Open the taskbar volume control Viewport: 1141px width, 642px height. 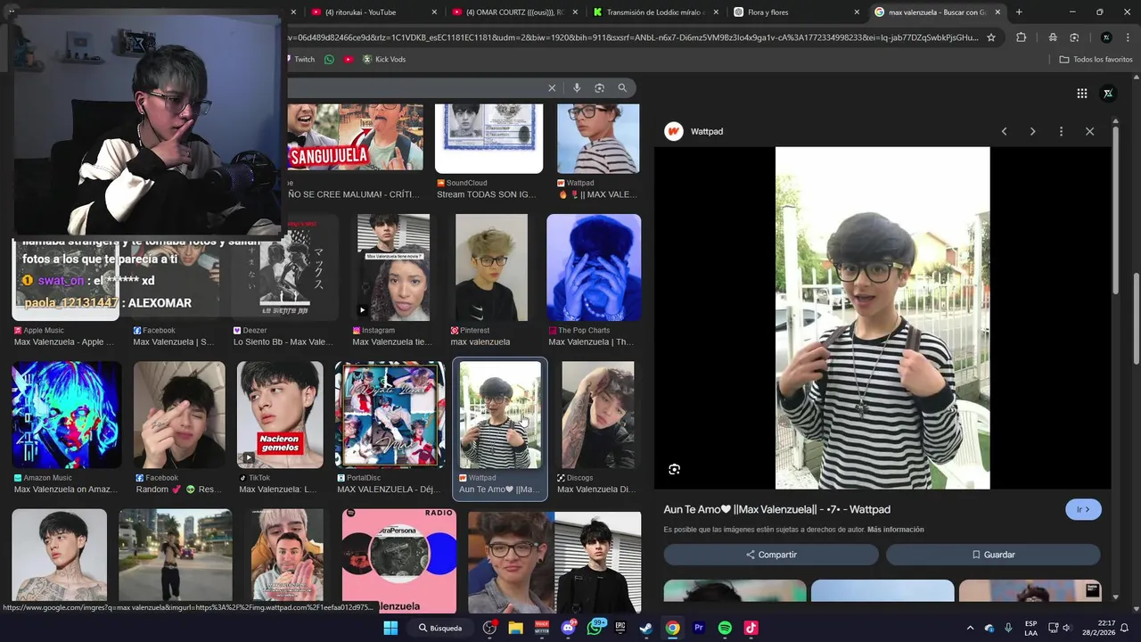(x=1067, y=628)
